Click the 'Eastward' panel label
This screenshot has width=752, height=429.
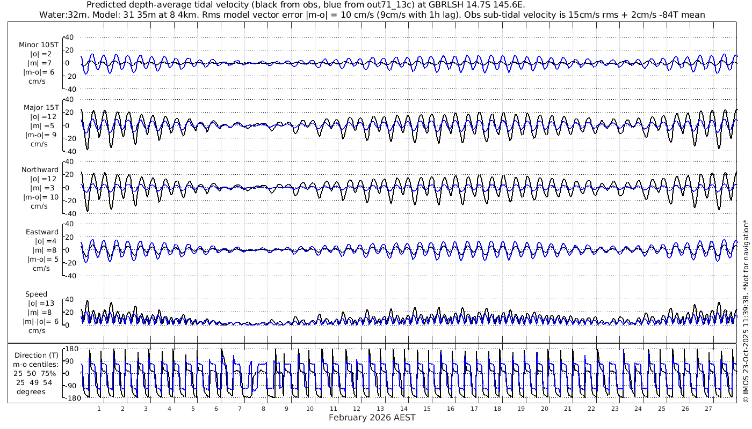coord(42,232)
